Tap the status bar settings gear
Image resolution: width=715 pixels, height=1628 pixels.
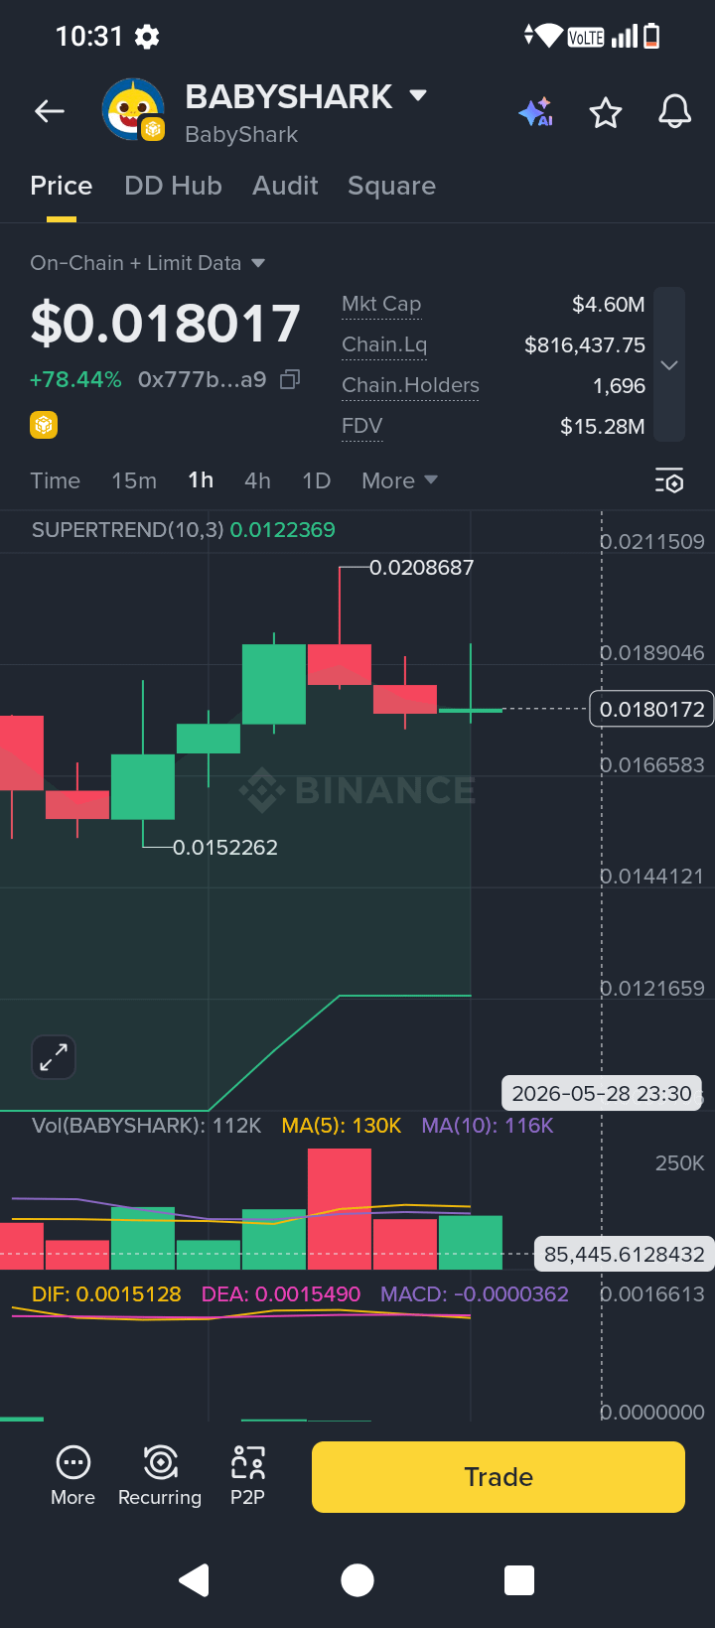tap(147, 37)
